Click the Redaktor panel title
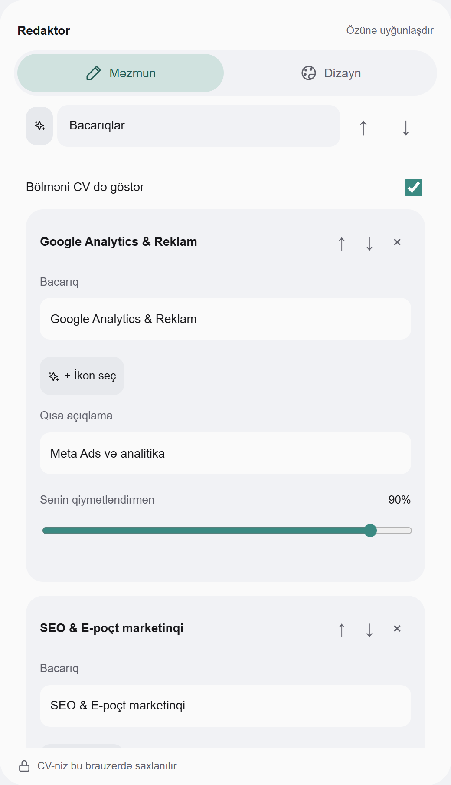The image size is (451, 785). [x=44, y=30]
